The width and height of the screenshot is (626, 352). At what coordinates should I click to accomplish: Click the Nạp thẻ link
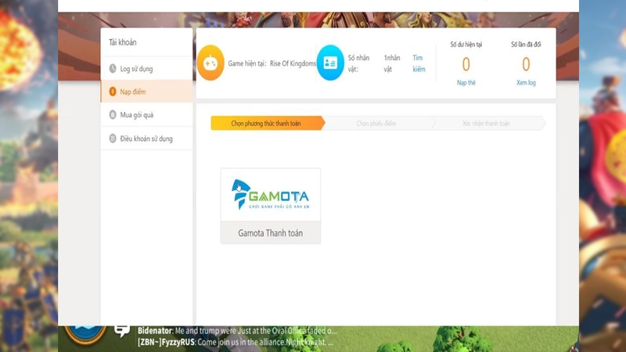466,83
